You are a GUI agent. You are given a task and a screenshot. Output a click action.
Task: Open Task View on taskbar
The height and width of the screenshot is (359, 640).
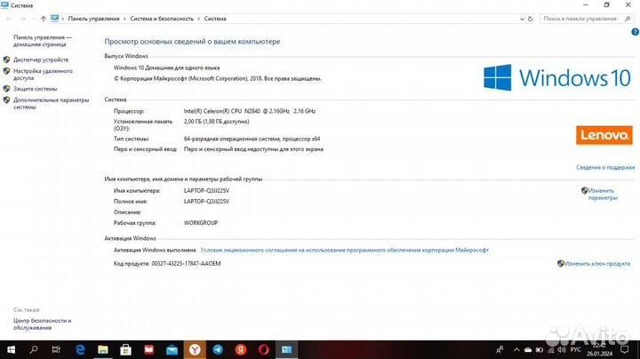[x=56, y=349]
